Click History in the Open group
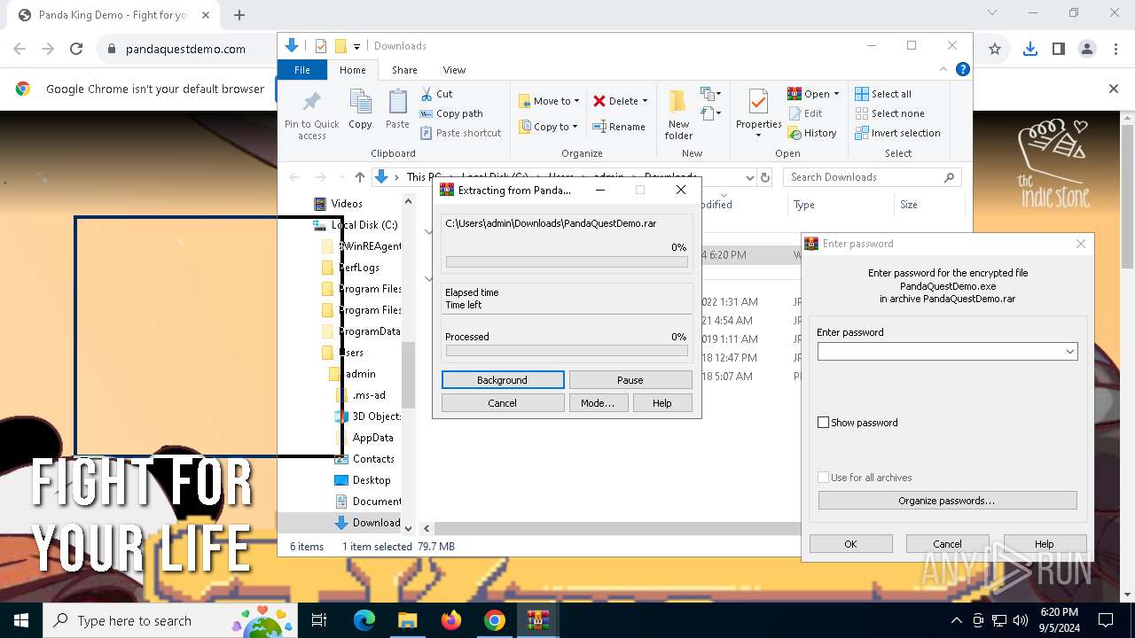The width and height of the screenshot is (1135, 638). point(811,133)
